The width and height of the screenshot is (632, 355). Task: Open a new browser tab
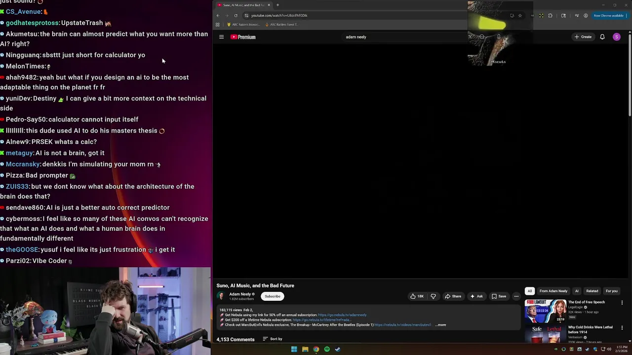[277, 5]
